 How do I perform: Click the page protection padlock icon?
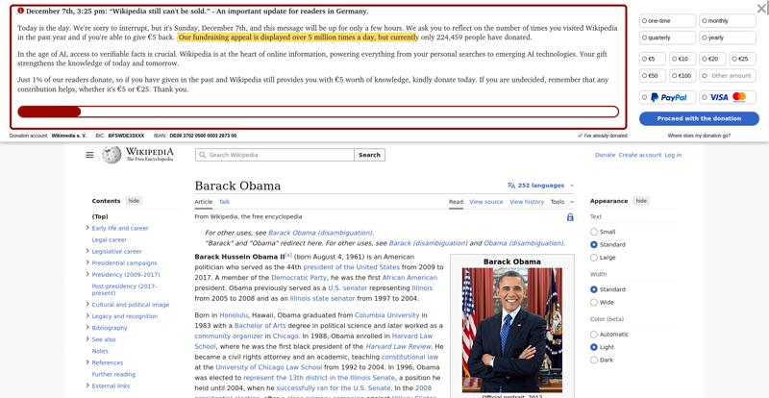coord(570,217)
